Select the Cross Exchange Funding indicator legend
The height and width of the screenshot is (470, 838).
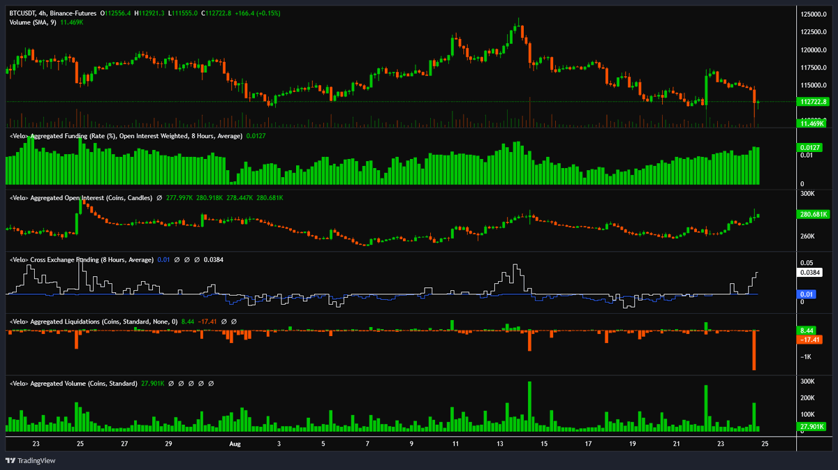click(82, 259)
